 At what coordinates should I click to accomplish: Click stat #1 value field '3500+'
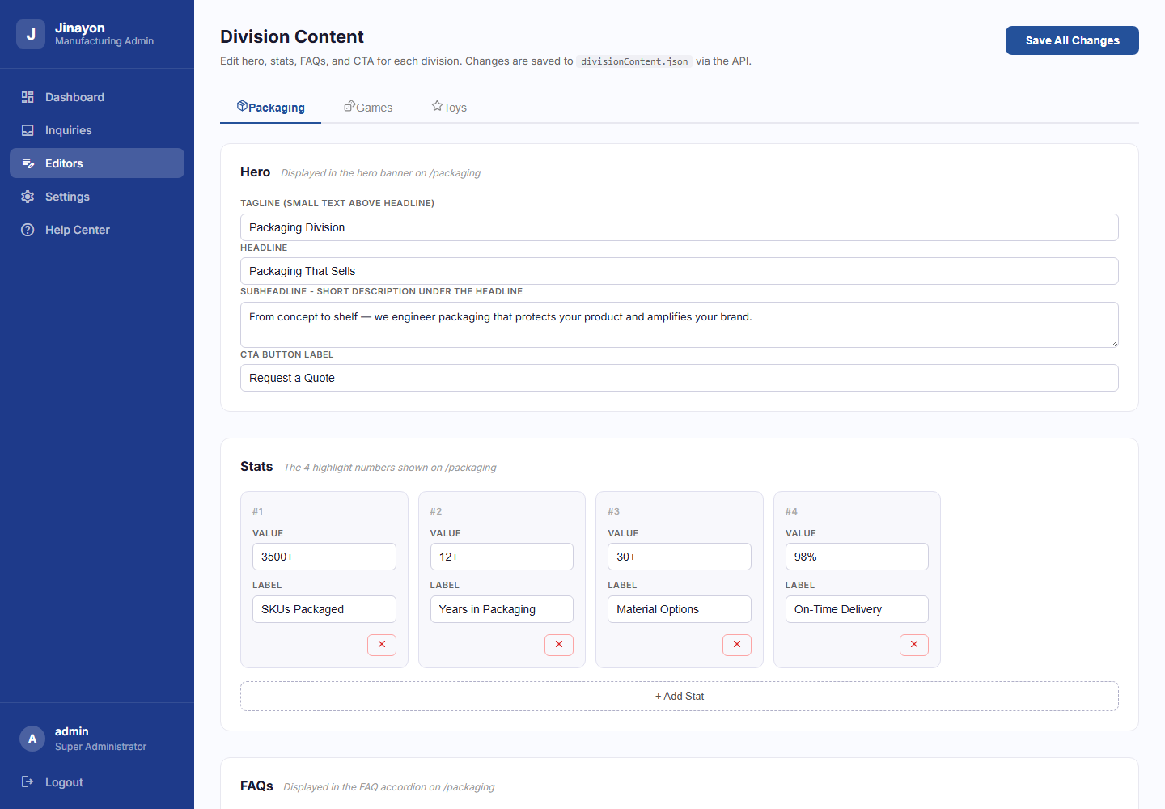click(x=324, y=557)
